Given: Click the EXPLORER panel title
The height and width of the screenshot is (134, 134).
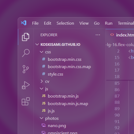Looking at the screenshot, I should tap(49, 35).
